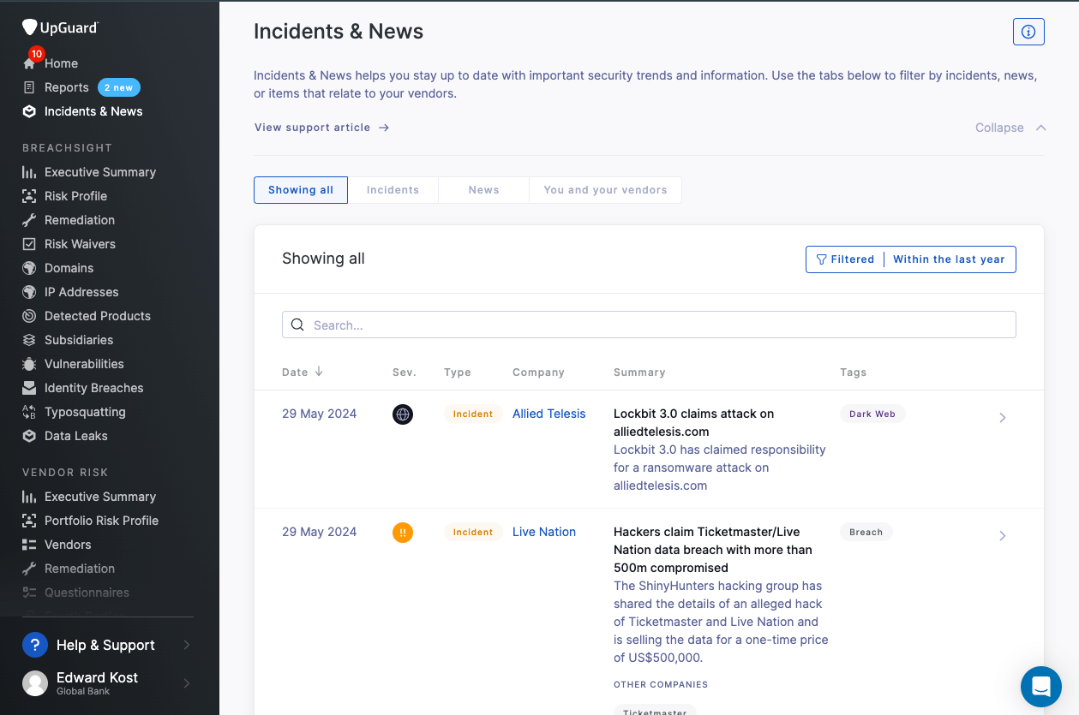Expand the Help & Support menu chevron
1079x715 pixels.
[187, 645]
